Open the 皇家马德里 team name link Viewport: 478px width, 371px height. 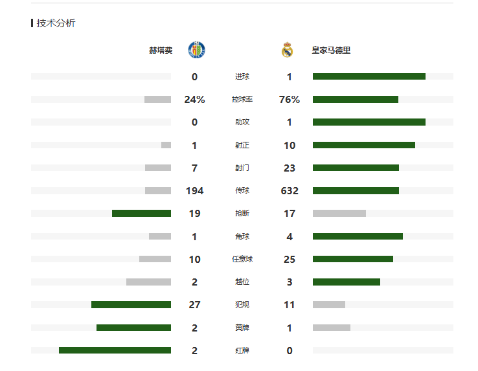click(x=331, y=50)
